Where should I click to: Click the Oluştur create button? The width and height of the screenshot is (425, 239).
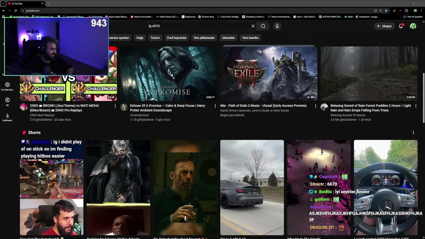tap(384, 26)
